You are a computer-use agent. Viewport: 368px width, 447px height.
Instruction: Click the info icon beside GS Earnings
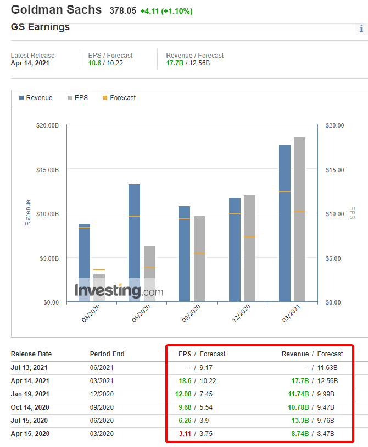pos(361,29)
